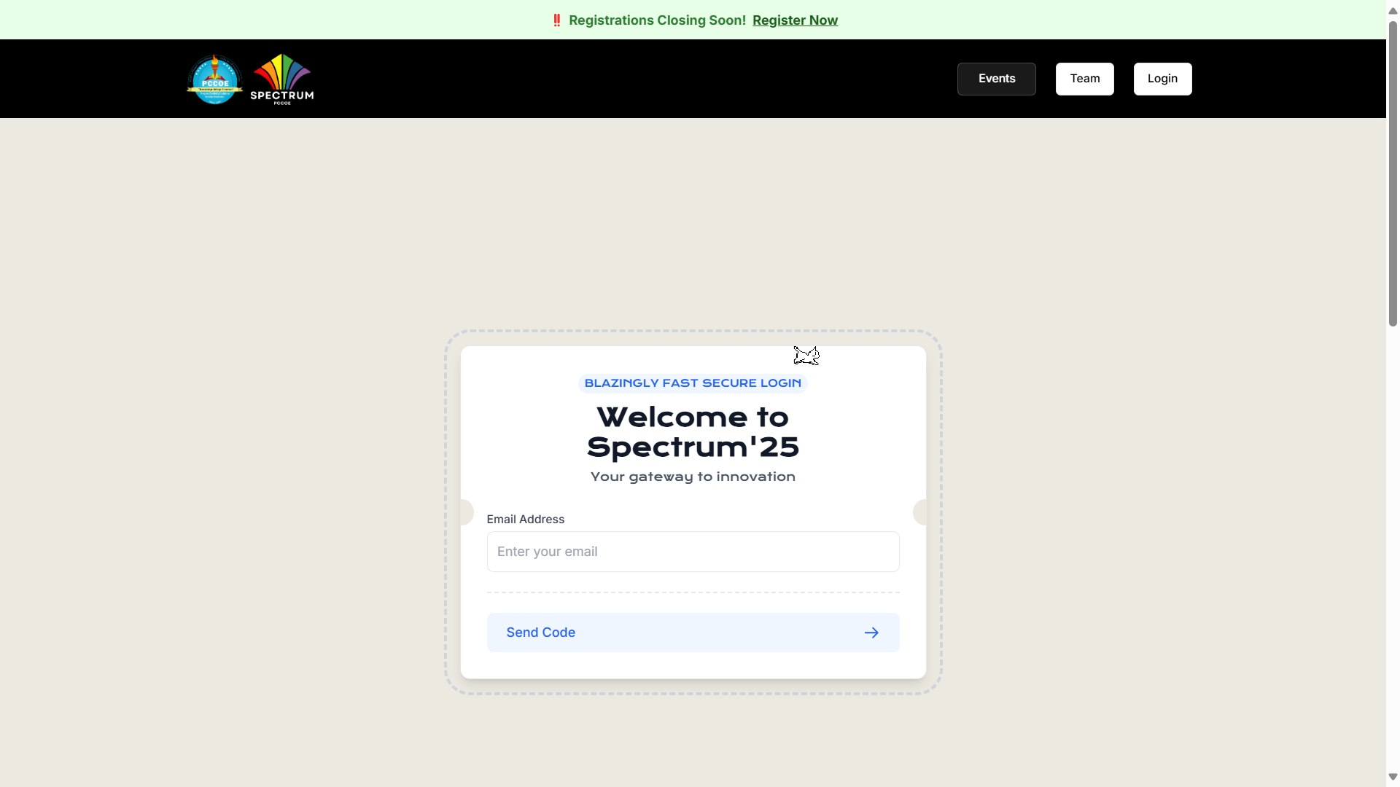1400x787 pixels.
Task: Click the hand-drawn arrow doodle above the card
Action: click(x=806, y=356)
